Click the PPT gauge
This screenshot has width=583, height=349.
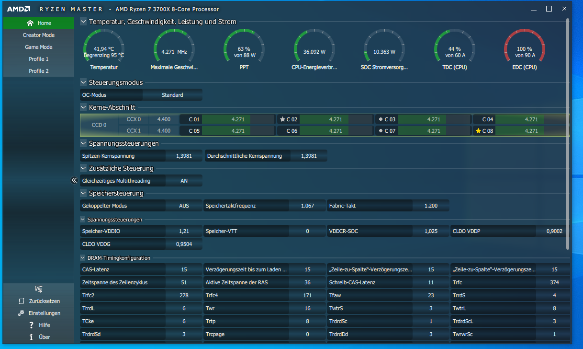tap(244, 50)
